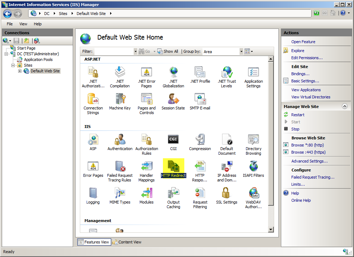Screen dimensions: 354x257
Task: Click the Back navigation arrow
Action: (7, 14)
